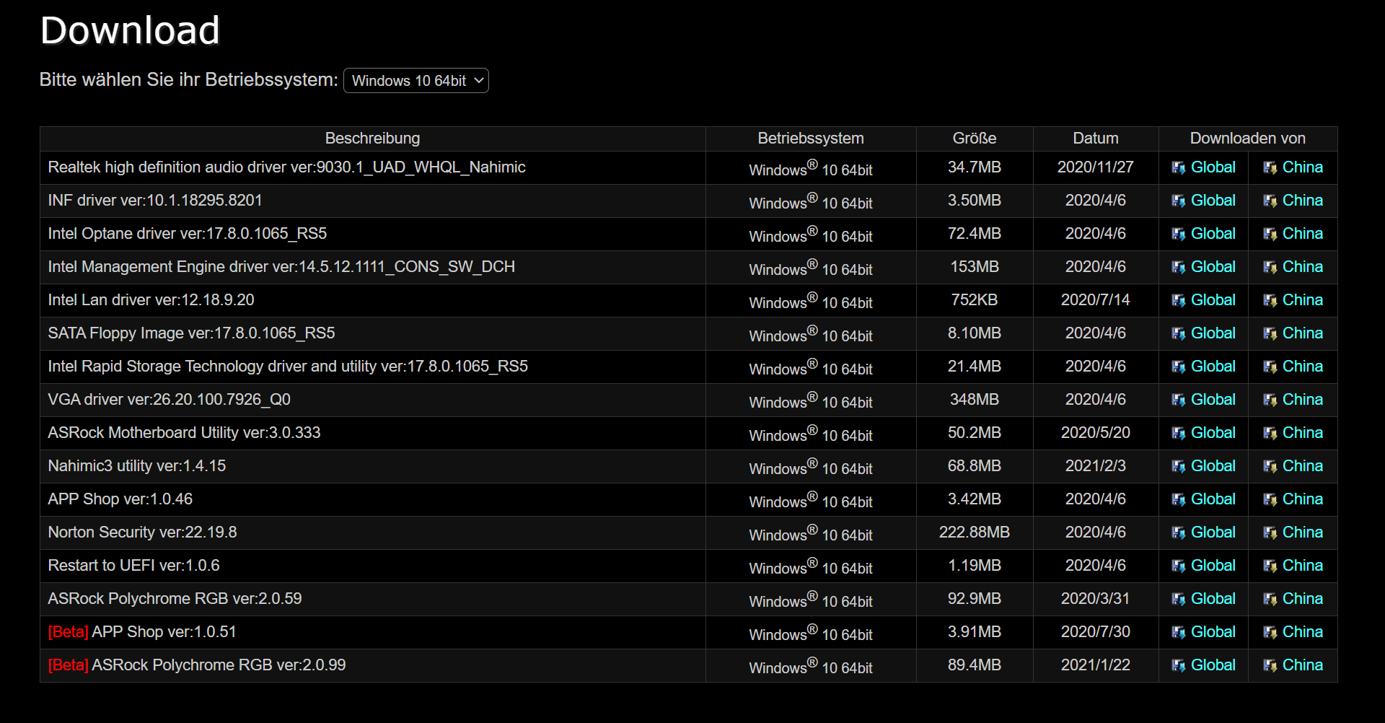The image size is (1385, 723).
Task: Click China download icon for Nahimic3 utility
Action: [x=1270, y=467]
